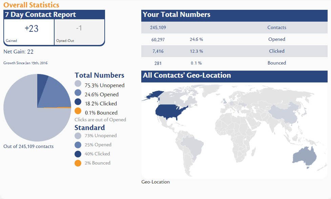Click the 75.3% Unopened legend label
The width and height of the screenshot is (331, 199).
pos(104,85)
